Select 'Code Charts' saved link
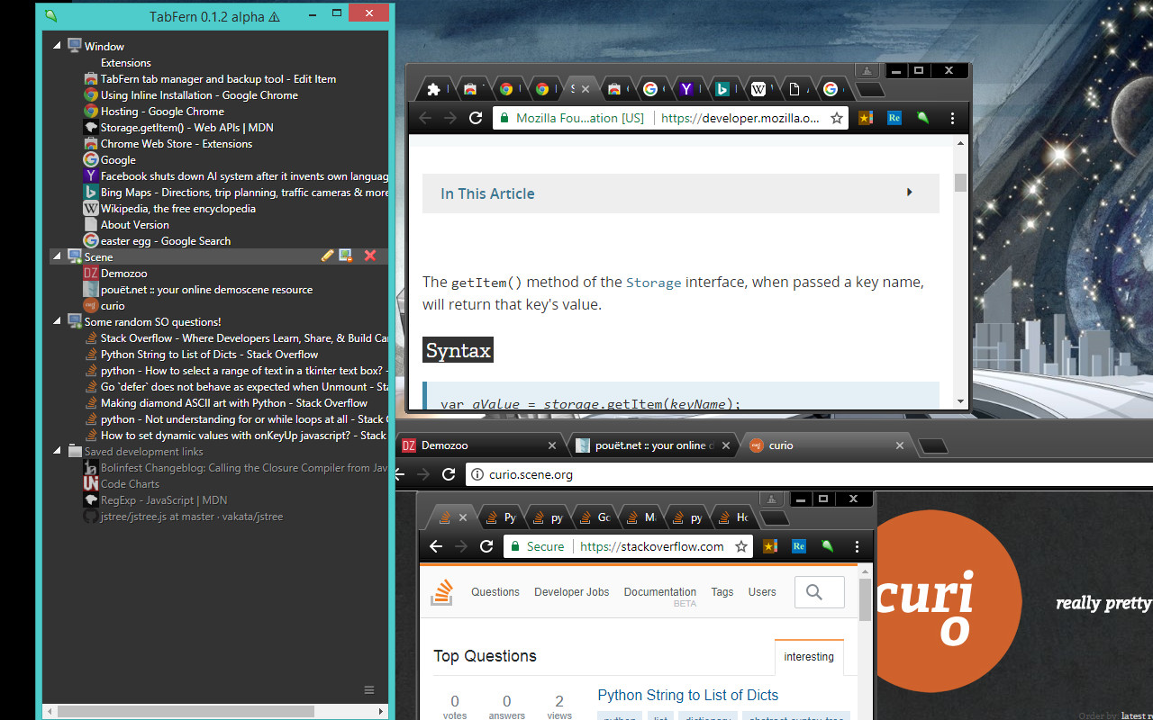This screenshot has height=720, width=1153. (x=130, y=483)
